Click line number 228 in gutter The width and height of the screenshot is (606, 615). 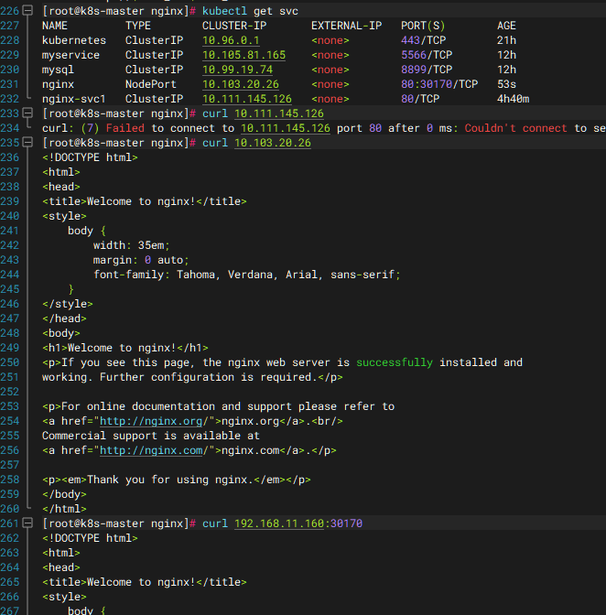10,40
